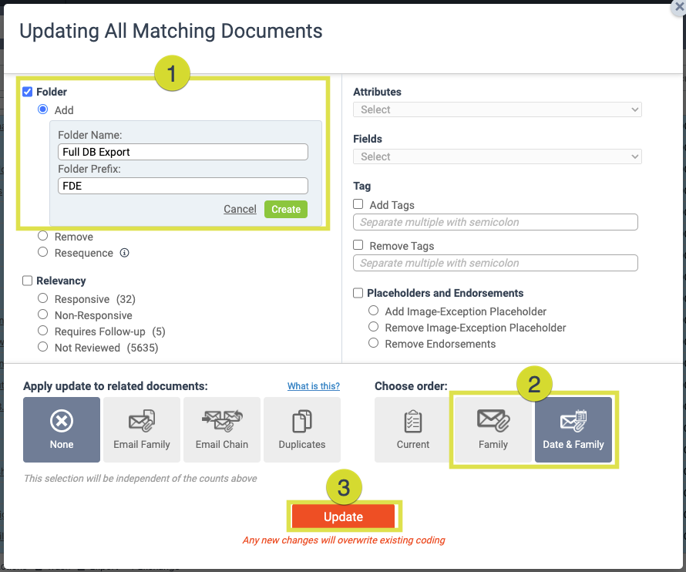The height and width of the screenshot is (572, 686).
Task: Select Add Image-Exception Placeholder option
Action: click(374, 311)
